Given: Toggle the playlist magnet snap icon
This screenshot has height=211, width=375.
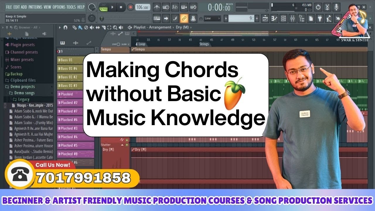Looking at the screenshot, I should [65, 27].
